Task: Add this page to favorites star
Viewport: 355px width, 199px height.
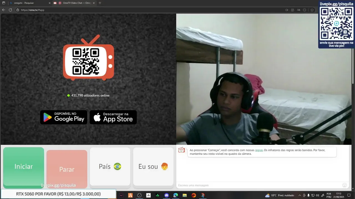Action: (x=312, y=10)
